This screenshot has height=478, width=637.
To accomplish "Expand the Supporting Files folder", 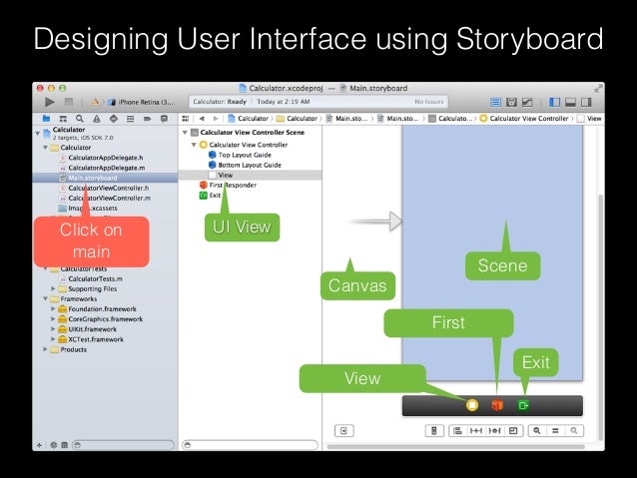I will coord(53,288).
